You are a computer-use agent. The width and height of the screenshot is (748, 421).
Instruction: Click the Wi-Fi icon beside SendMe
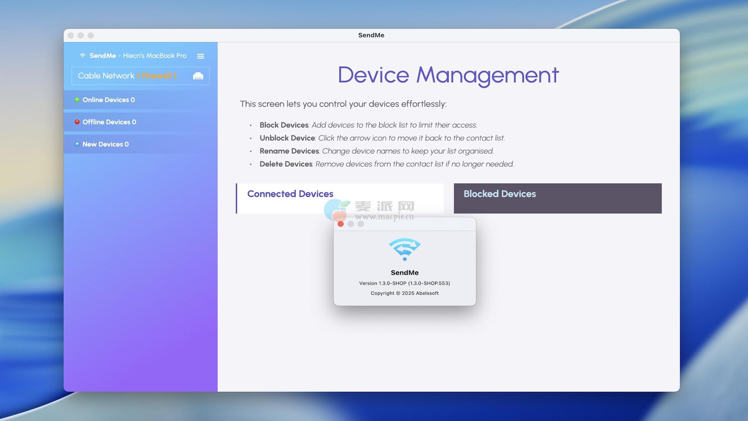[83, 55]
